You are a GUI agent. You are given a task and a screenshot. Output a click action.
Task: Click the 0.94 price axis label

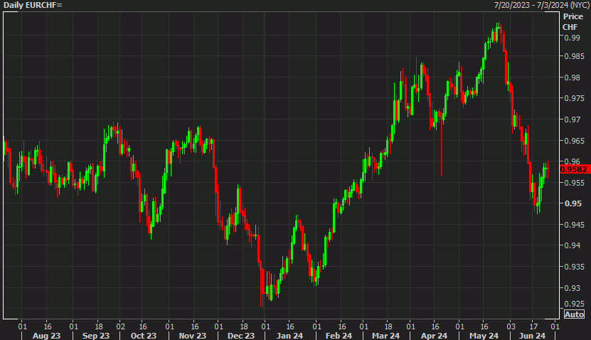(x=573, y=245)
